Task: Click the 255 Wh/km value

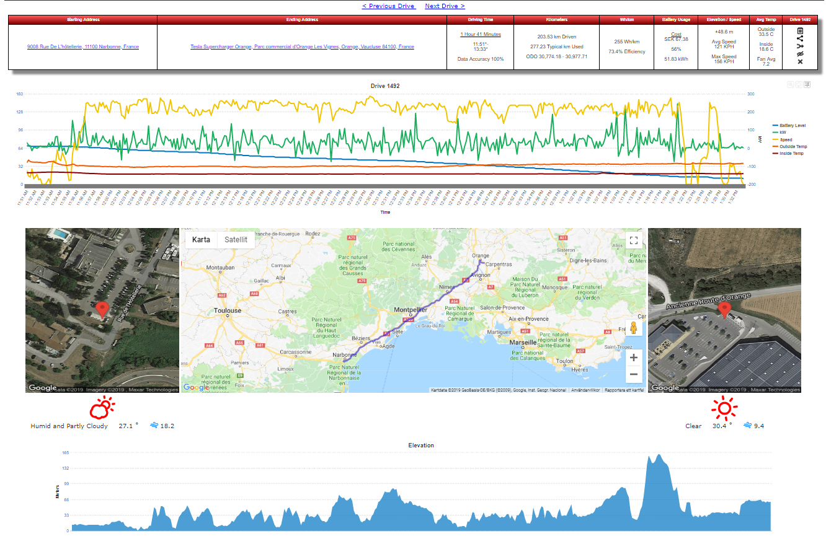Action: (x=626, y=42)
